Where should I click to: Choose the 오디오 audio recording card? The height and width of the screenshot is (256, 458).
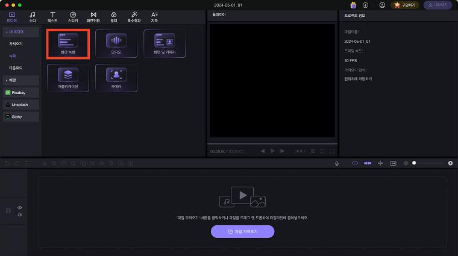(116, 44)
